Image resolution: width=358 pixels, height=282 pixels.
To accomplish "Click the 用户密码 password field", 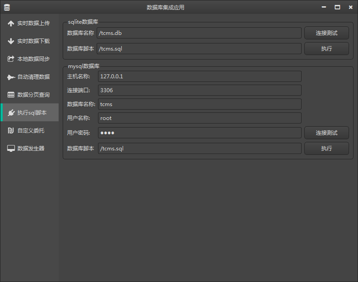I will tap(200, 133).
